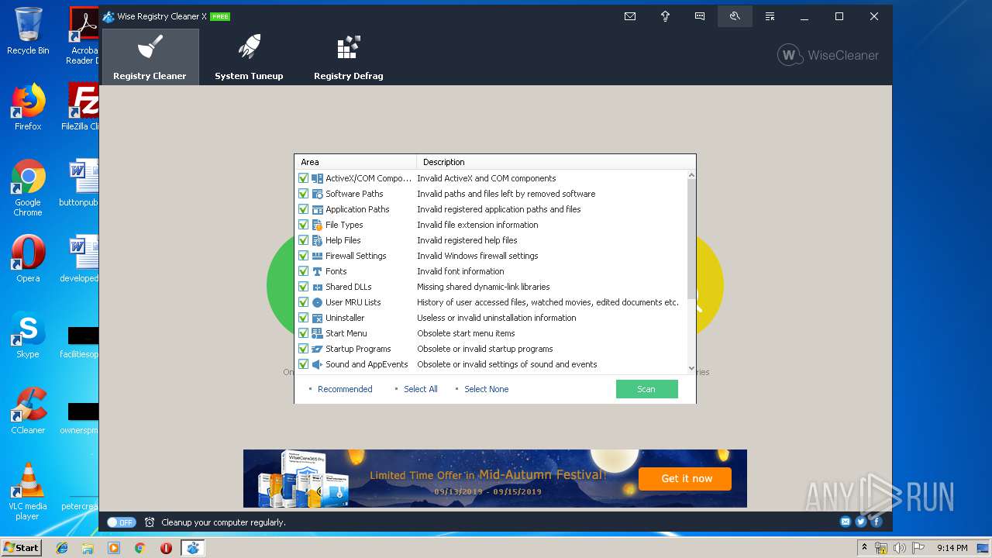Uncheck the ActiveX/COM Components checkbox
The height and width of the screenshot is (558, 992).
[x=304, y=178]
